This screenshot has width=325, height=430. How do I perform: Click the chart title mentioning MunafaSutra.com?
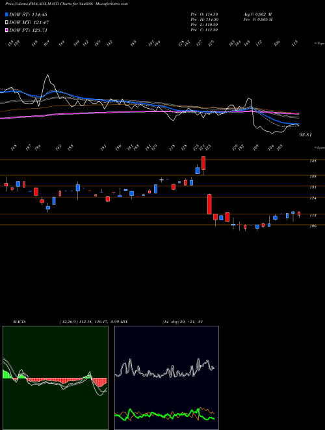pyautogui.click(x=66, y=4)
